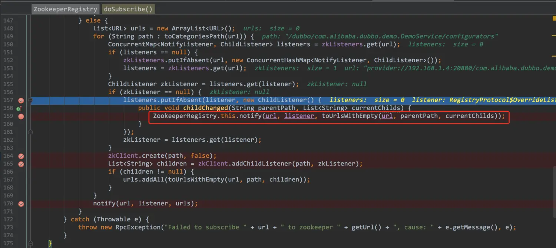Jump to the warning stripe beside line 149
This screenshot has height=248, width=556.
[x=554, y=35]
